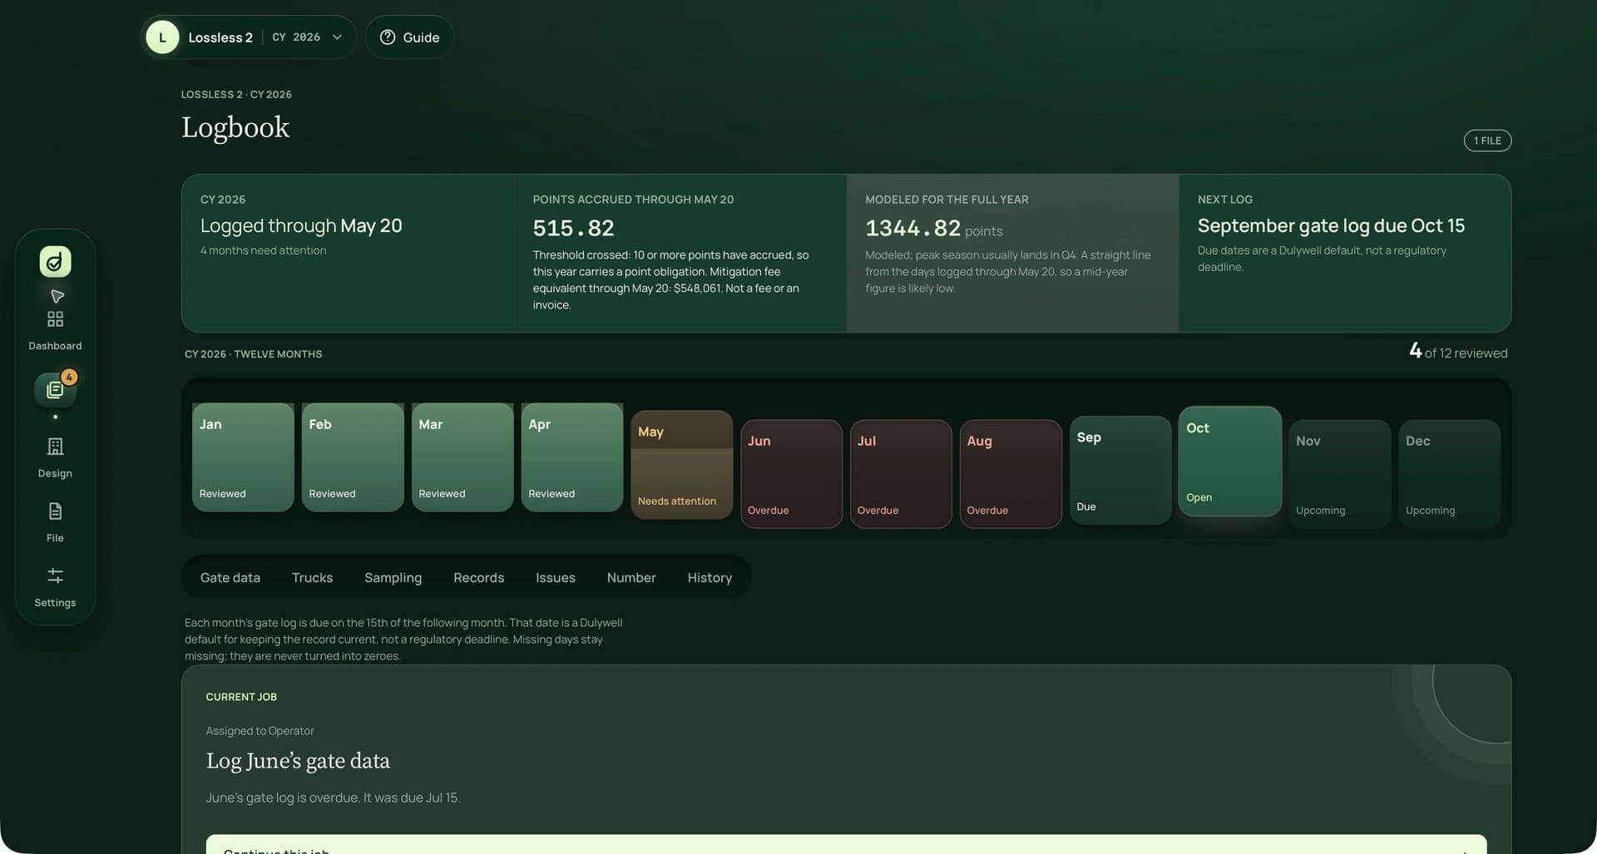Open the Issues tab
Screen dimensions: 1597x854
pos(556,577)
